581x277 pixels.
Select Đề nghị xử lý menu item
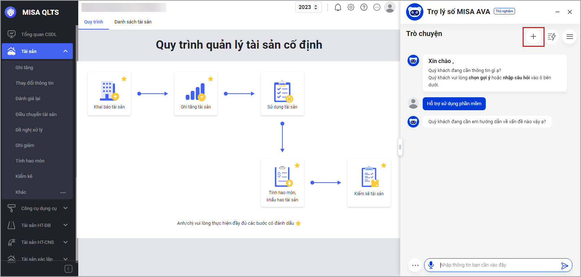tap(29, 130)
